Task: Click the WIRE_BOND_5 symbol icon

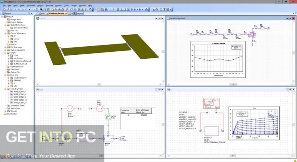Action: (x=12, y=92)
